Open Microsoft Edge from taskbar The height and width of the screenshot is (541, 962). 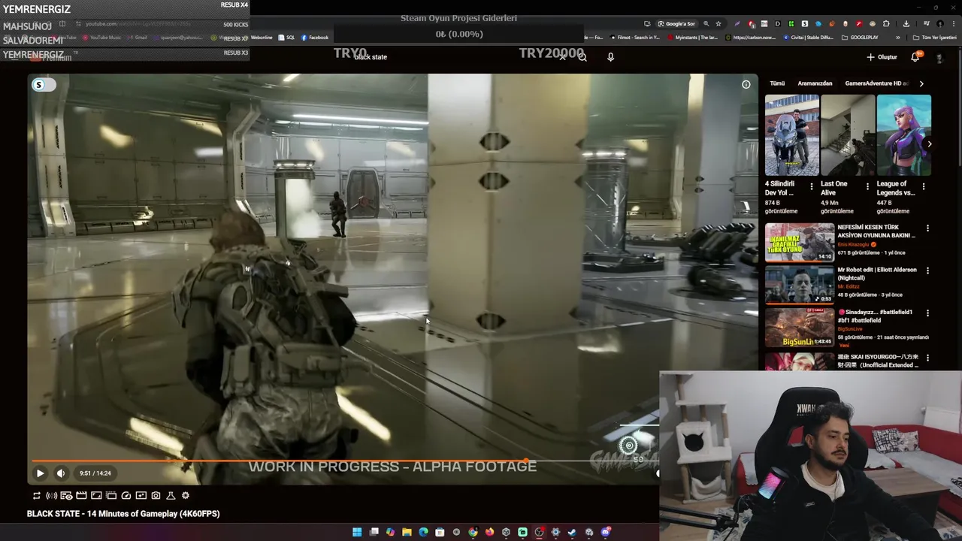423,532
